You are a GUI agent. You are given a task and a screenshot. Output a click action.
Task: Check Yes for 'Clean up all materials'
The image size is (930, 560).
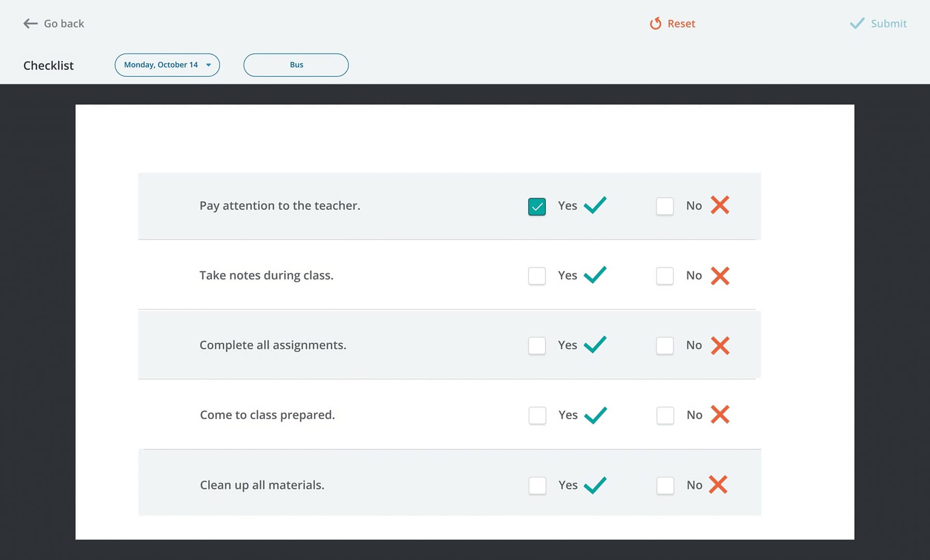pos(537,486)
